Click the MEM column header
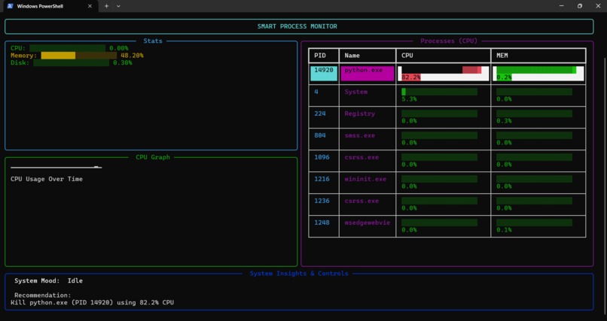 pyautogui.click(x=502, y=56)
